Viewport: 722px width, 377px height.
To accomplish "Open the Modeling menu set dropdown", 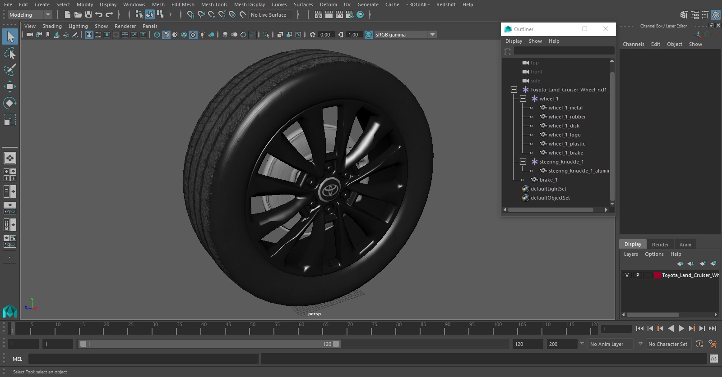I will click(x=30, y=15).
